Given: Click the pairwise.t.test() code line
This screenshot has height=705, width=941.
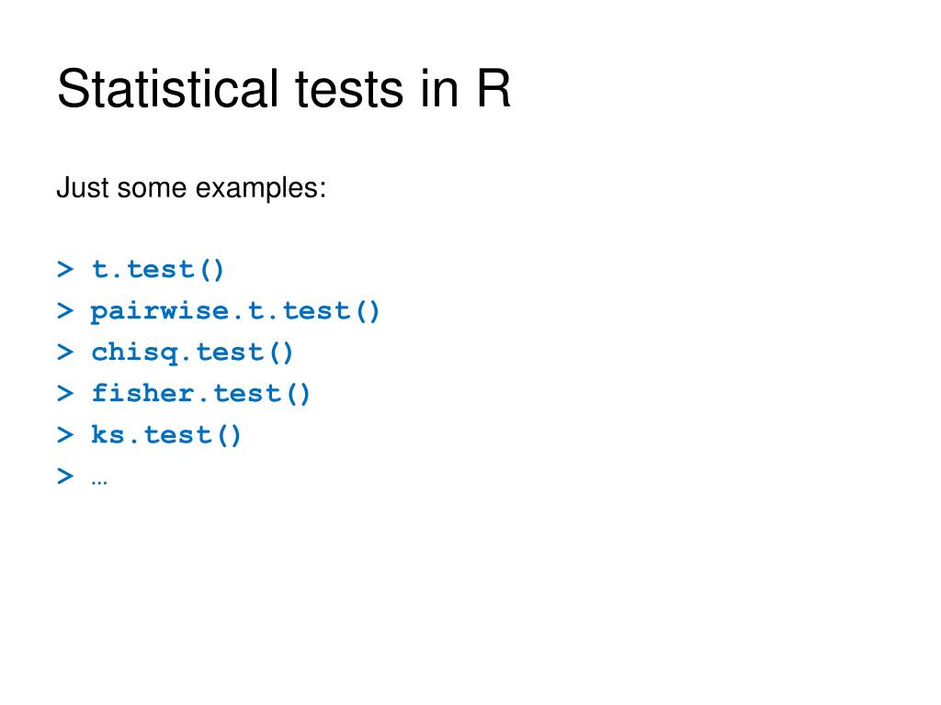Looking at the screenshot, I should click(219, 312).
